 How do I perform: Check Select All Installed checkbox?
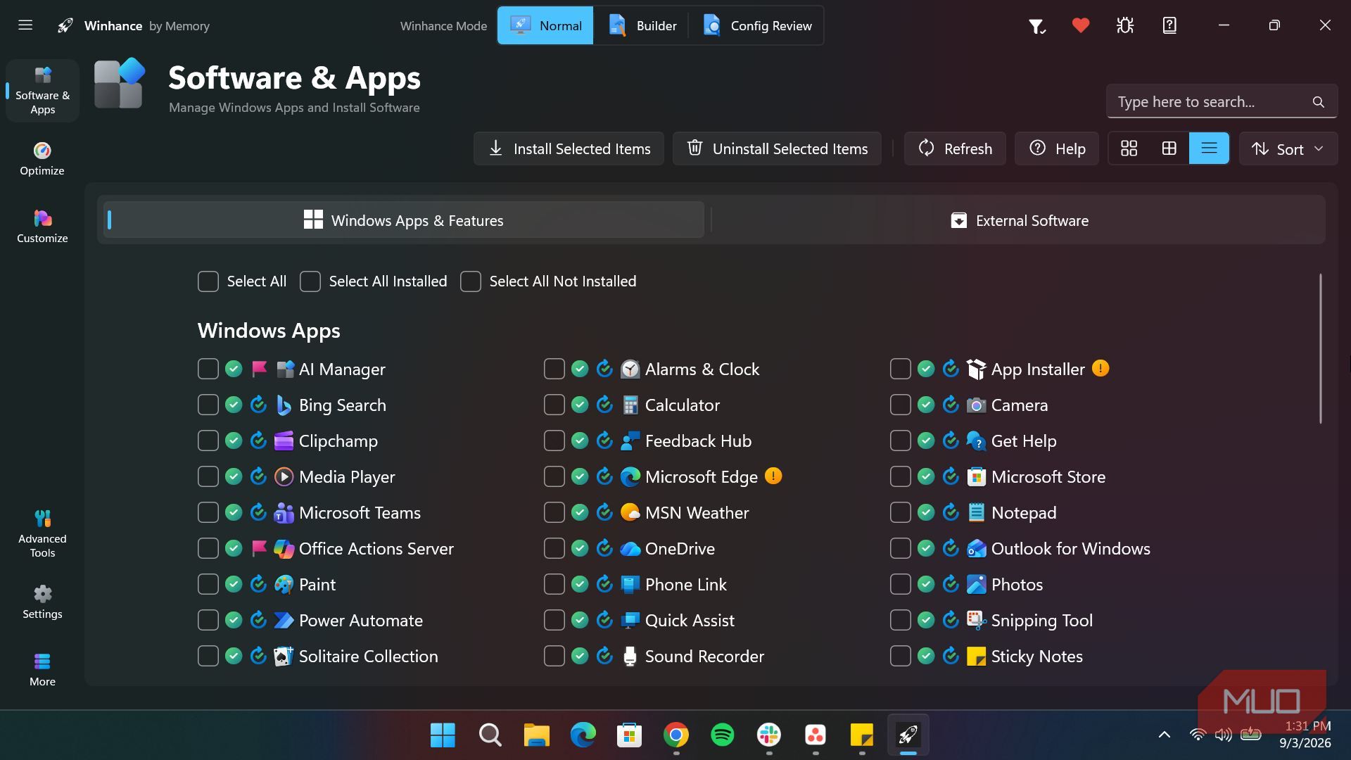310,281
